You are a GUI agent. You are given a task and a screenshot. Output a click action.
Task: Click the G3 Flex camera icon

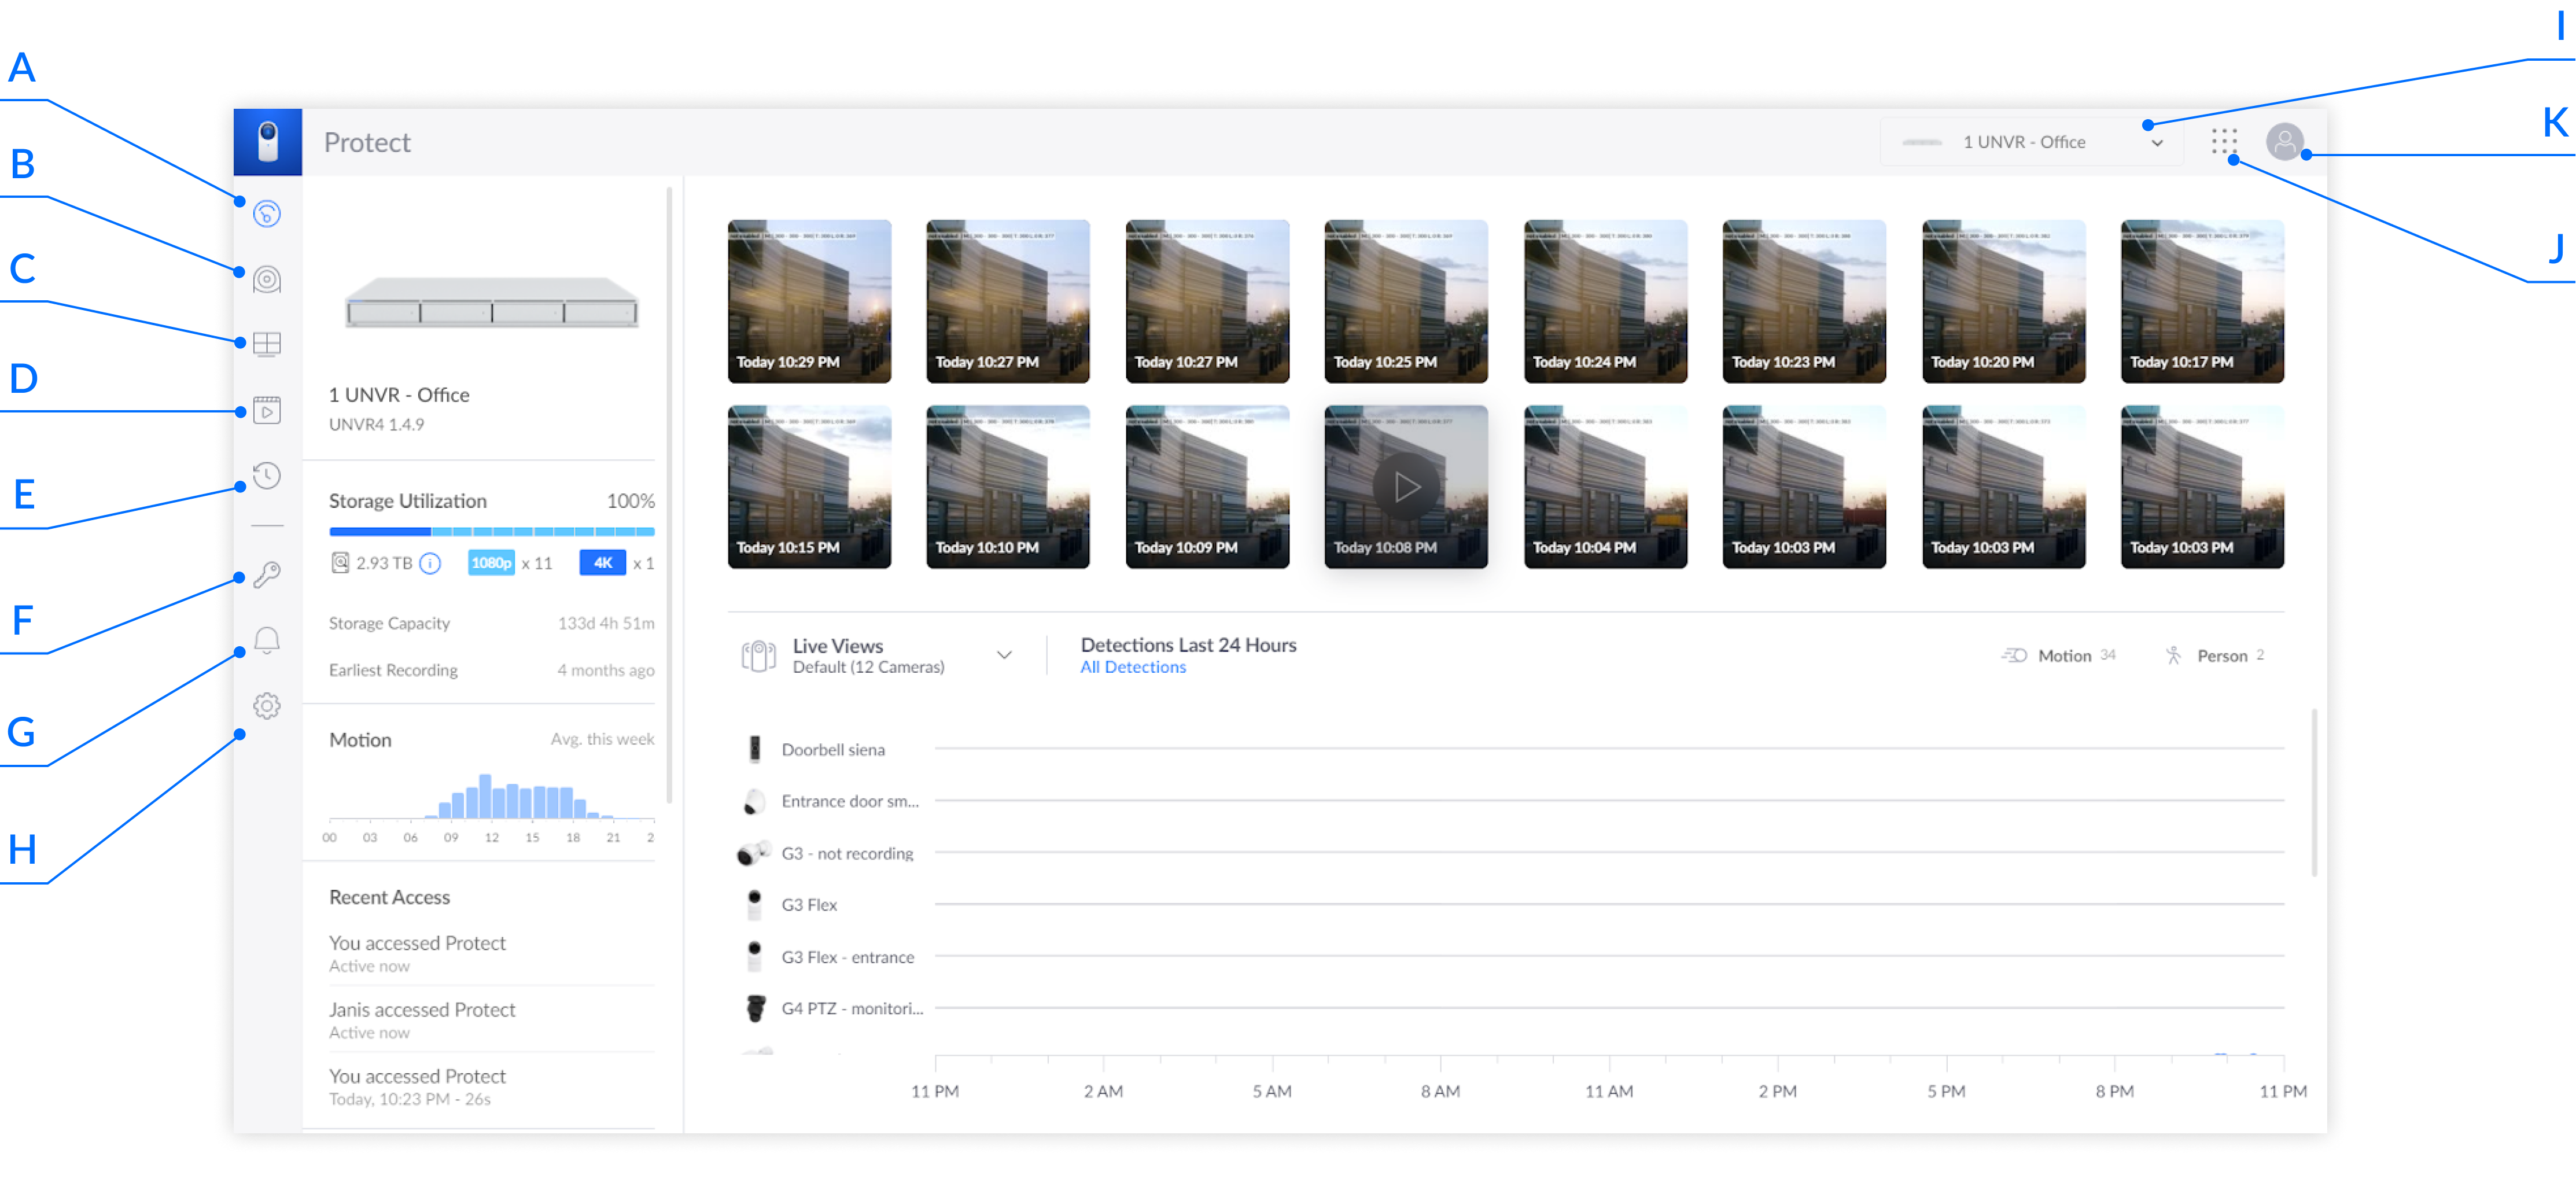(755, 905)
